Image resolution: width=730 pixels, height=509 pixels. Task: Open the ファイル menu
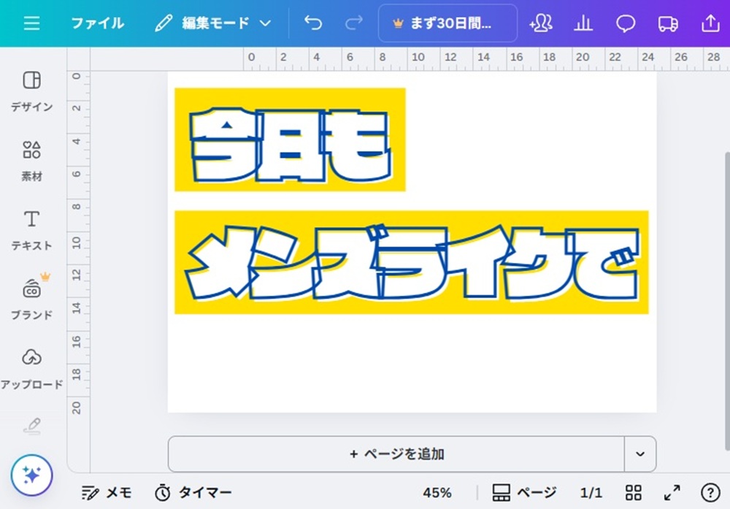pos(97,23)
